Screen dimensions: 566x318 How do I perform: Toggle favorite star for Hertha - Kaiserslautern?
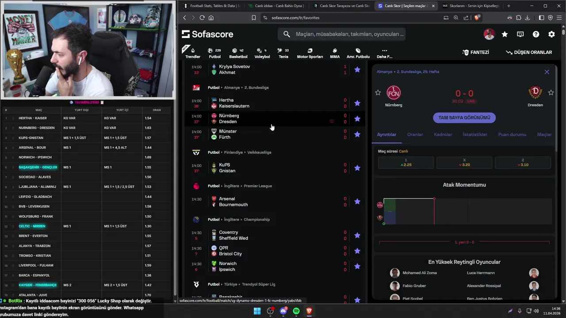(x=357, y=103)
